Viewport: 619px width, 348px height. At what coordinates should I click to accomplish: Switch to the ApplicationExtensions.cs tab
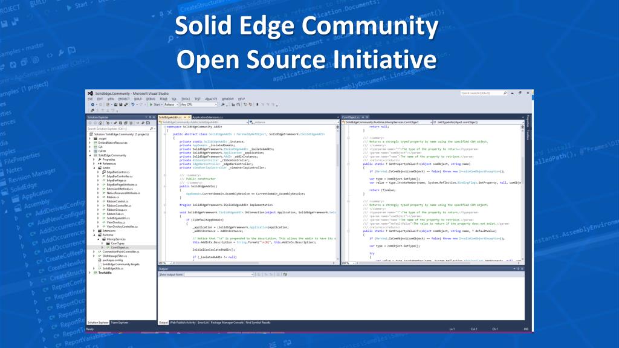click(208, 117)
